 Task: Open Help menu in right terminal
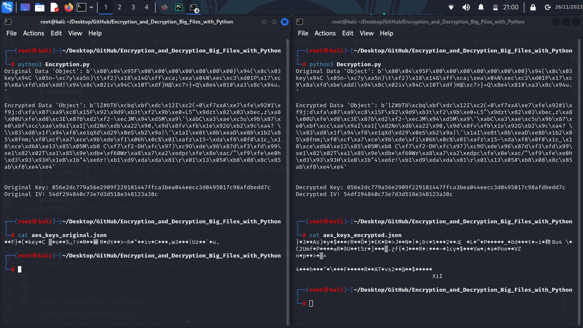tap(386, 33)
